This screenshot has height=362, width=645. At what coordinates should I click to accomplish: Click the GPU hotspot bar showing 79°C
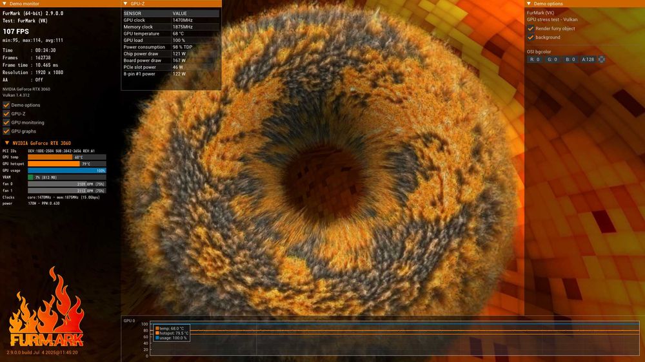(x=67, y=164)
